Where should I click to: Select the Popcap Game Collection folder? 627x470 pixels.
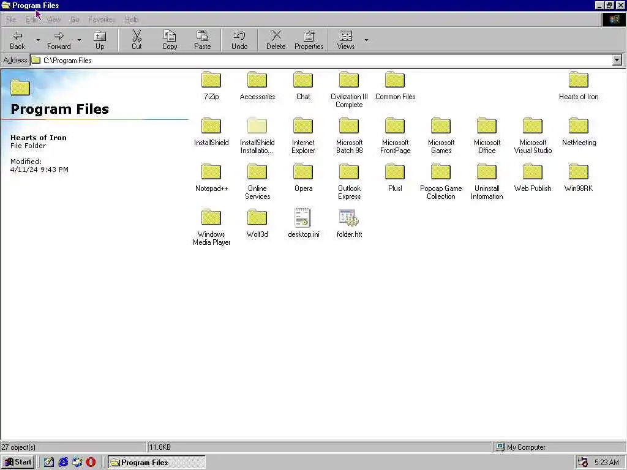[x=441, y=181]
